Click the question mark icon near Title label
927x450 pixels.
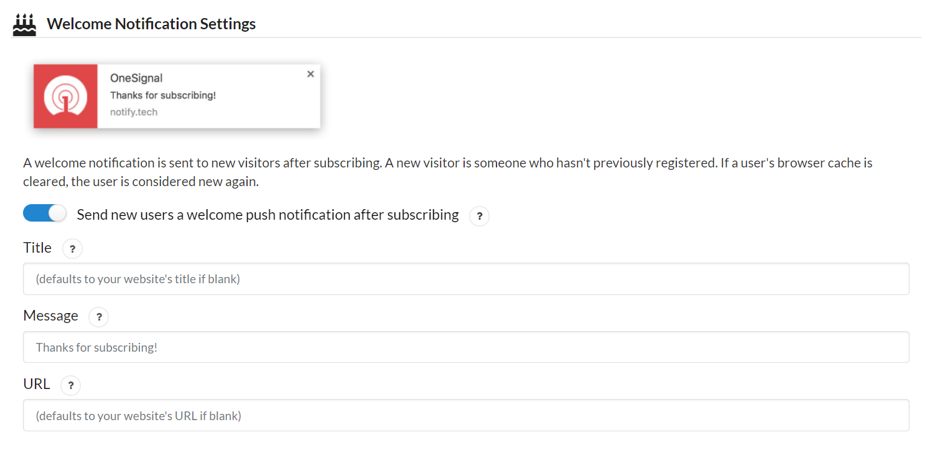tap(72, 248)
